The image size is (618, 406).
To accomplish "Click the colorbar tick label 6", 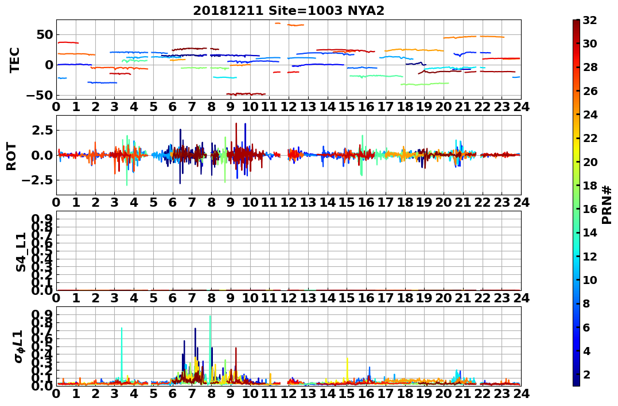I will pos(586,327).
